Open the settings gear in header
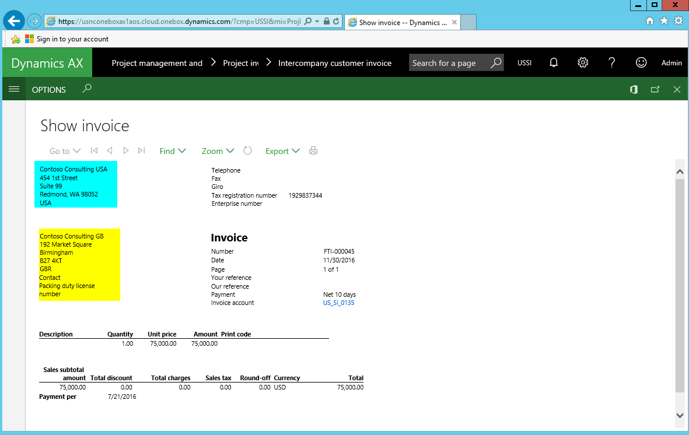This screenshot has width=689, height=435. coord(583,63)
